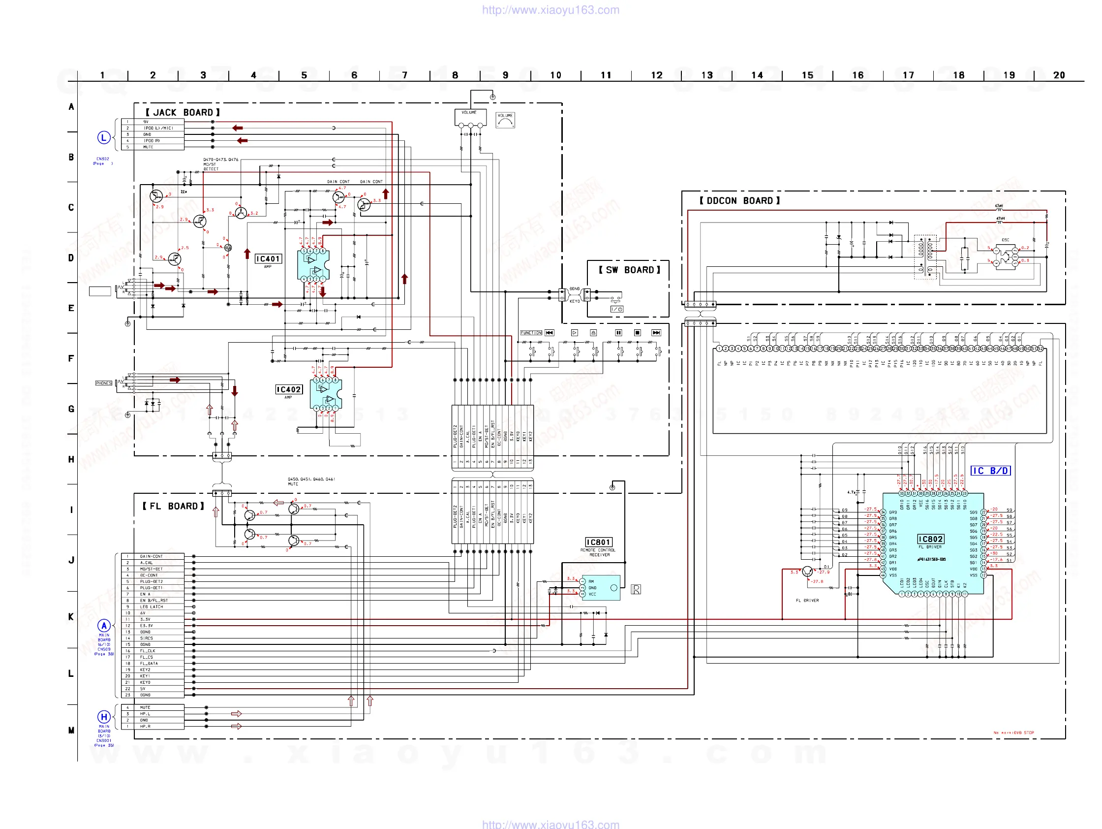Click the IC401 amp label
The image size is (1102, 829).
click(x=268, y=259)
